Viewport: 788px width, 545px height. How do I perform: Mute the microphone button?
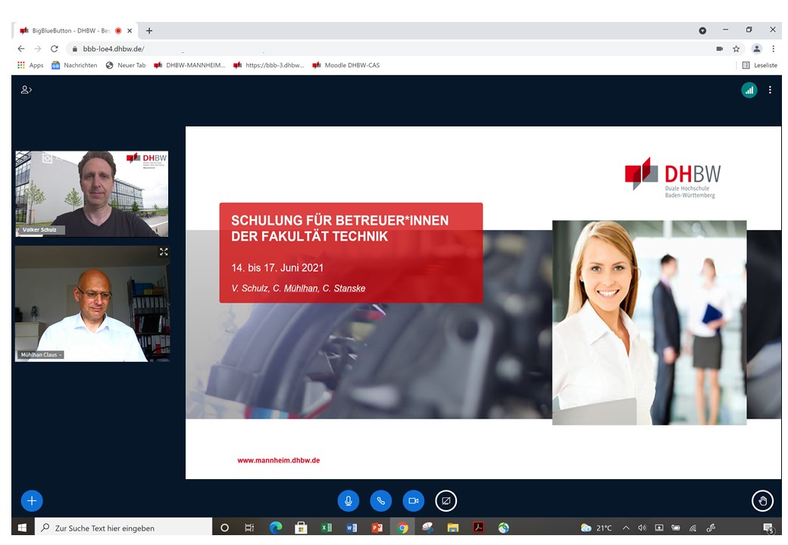[349, 500]
